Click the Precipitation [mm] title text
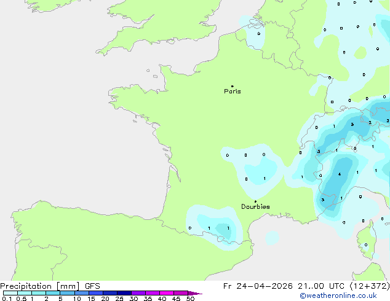The image size is (390, 301). pos(40,286)
